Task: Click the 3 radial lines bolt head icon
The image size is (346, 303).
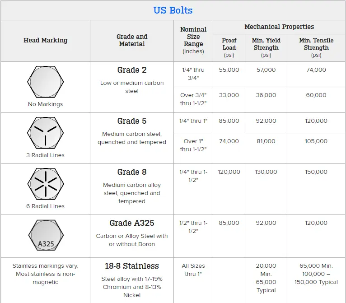Action: 46,133
